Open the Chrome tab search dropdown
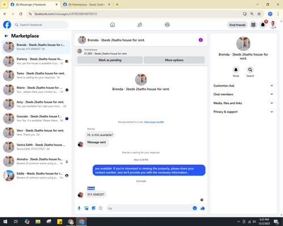The width and height of the screenshot is (283, 226). [x=5, y=5]
